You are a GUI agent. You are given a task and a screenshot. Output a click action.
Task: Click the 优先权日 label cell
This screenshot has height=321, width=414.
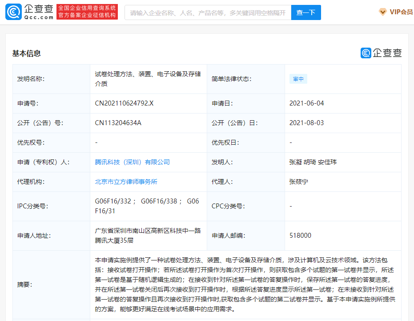(246, 142)
